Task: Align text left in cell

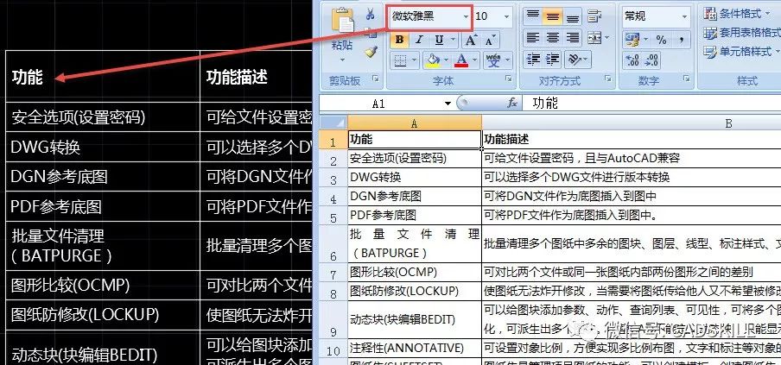Action: pyautogui.click(x=532, y=38)
